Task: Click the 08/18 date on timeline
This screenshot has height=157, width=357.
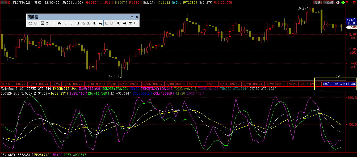Action: coord(6,84)
